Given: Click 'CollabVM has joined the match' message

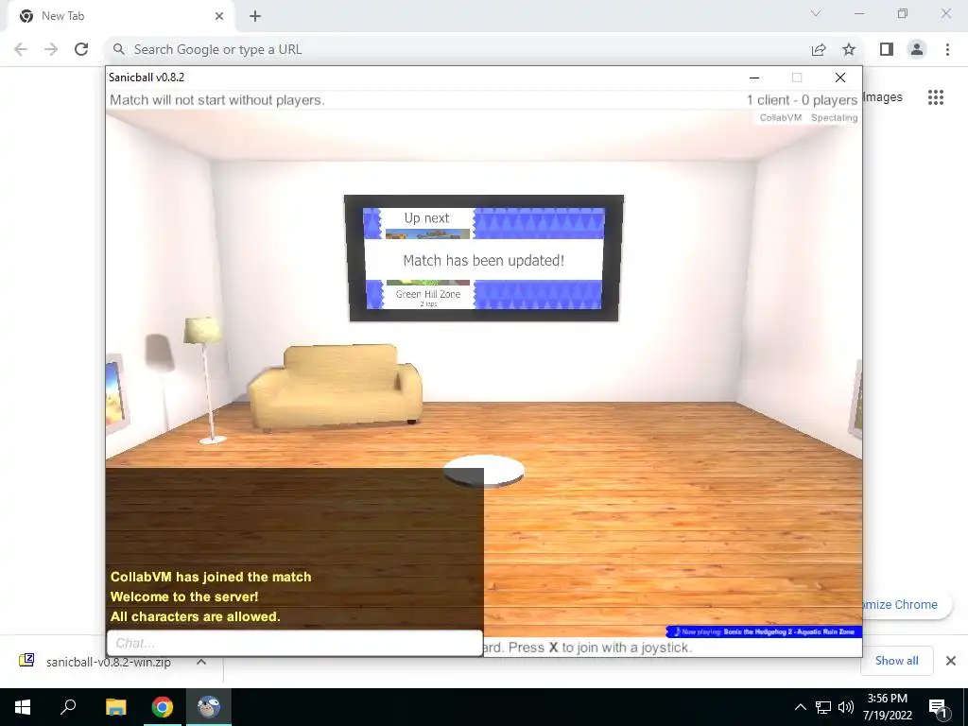Looking at the screenshot, I should (211, 577).
